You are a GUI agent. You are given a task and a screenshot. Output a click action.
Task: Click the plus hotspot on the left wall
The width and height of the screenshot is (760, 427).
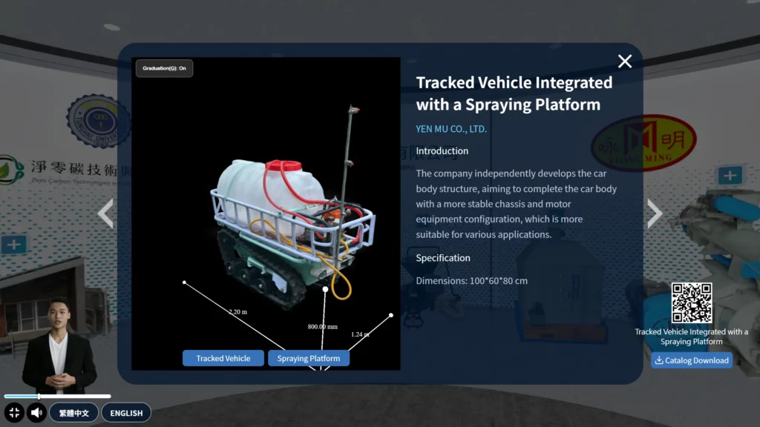[14, 244]
